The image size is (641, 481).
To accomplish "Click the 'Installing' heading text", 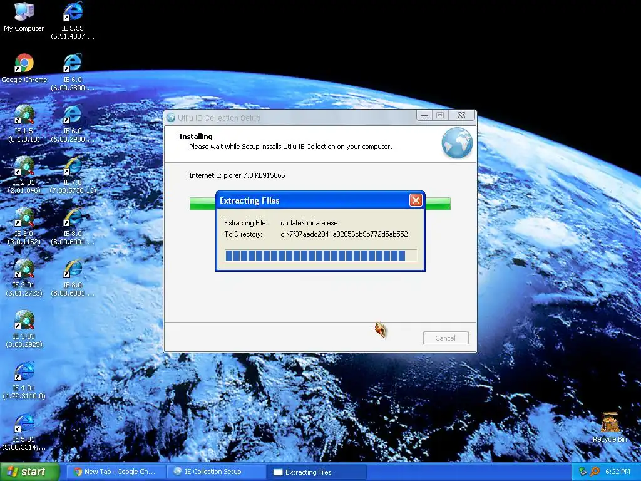I will pyautogui.click(x=196, y=137).
